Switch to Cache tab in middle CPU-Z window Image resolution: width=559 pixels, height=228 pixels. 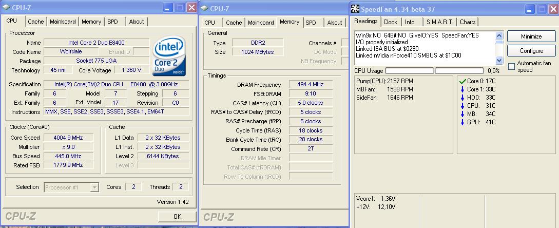[234, 23]
